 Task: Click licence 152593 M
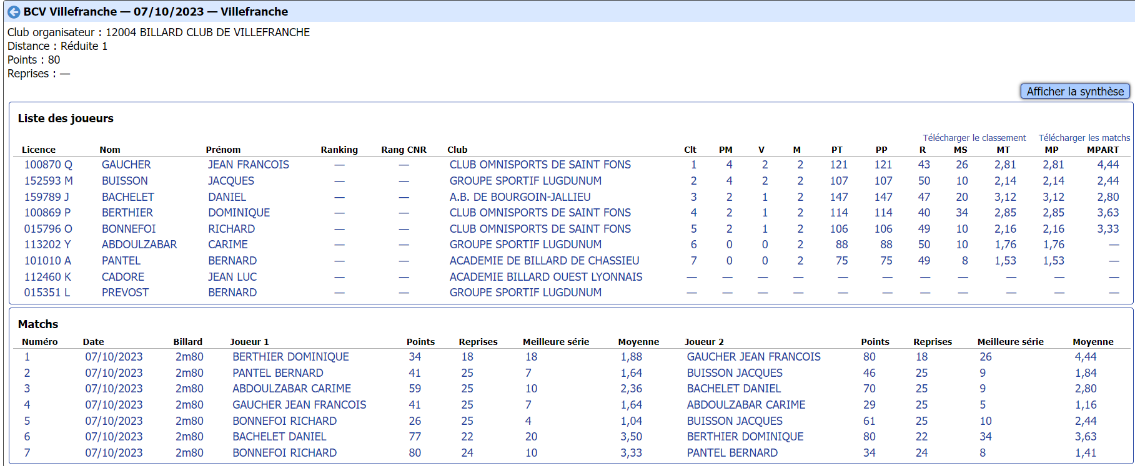48,181
